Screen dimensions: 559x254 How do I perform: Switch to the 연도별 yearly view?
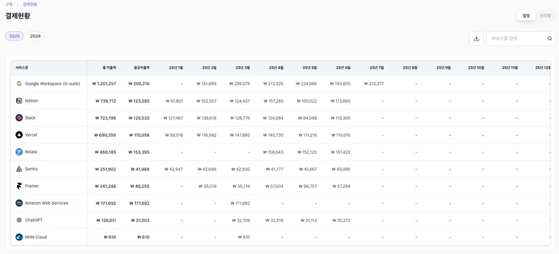click(545, 16)
